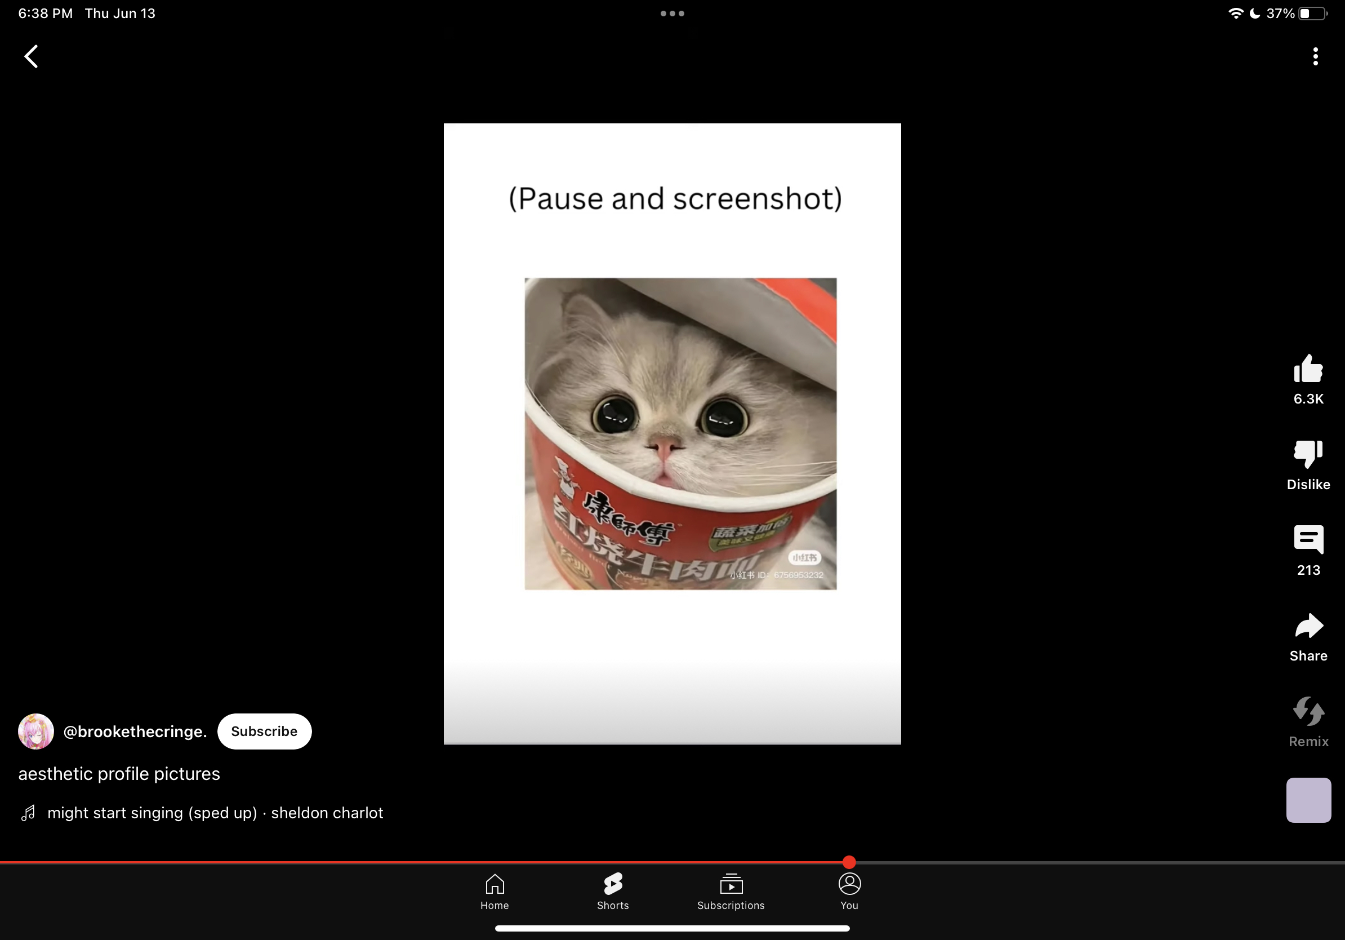1345x940 pixels.
Task: Open the Subscriptions tab
Action: click(731, 892)
